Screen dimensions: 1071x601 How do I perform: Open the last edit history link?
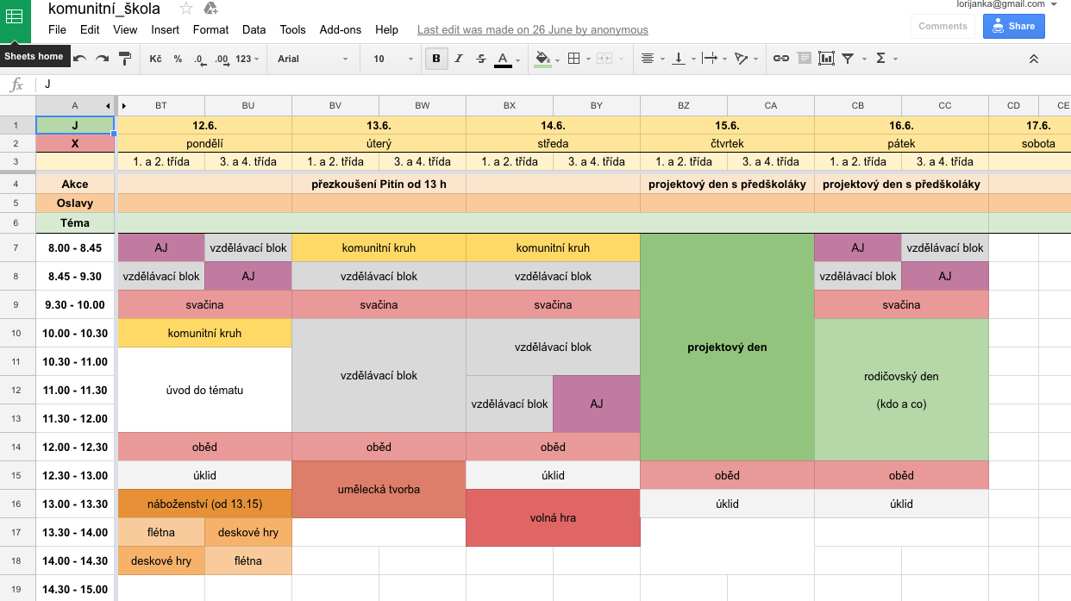532,29
